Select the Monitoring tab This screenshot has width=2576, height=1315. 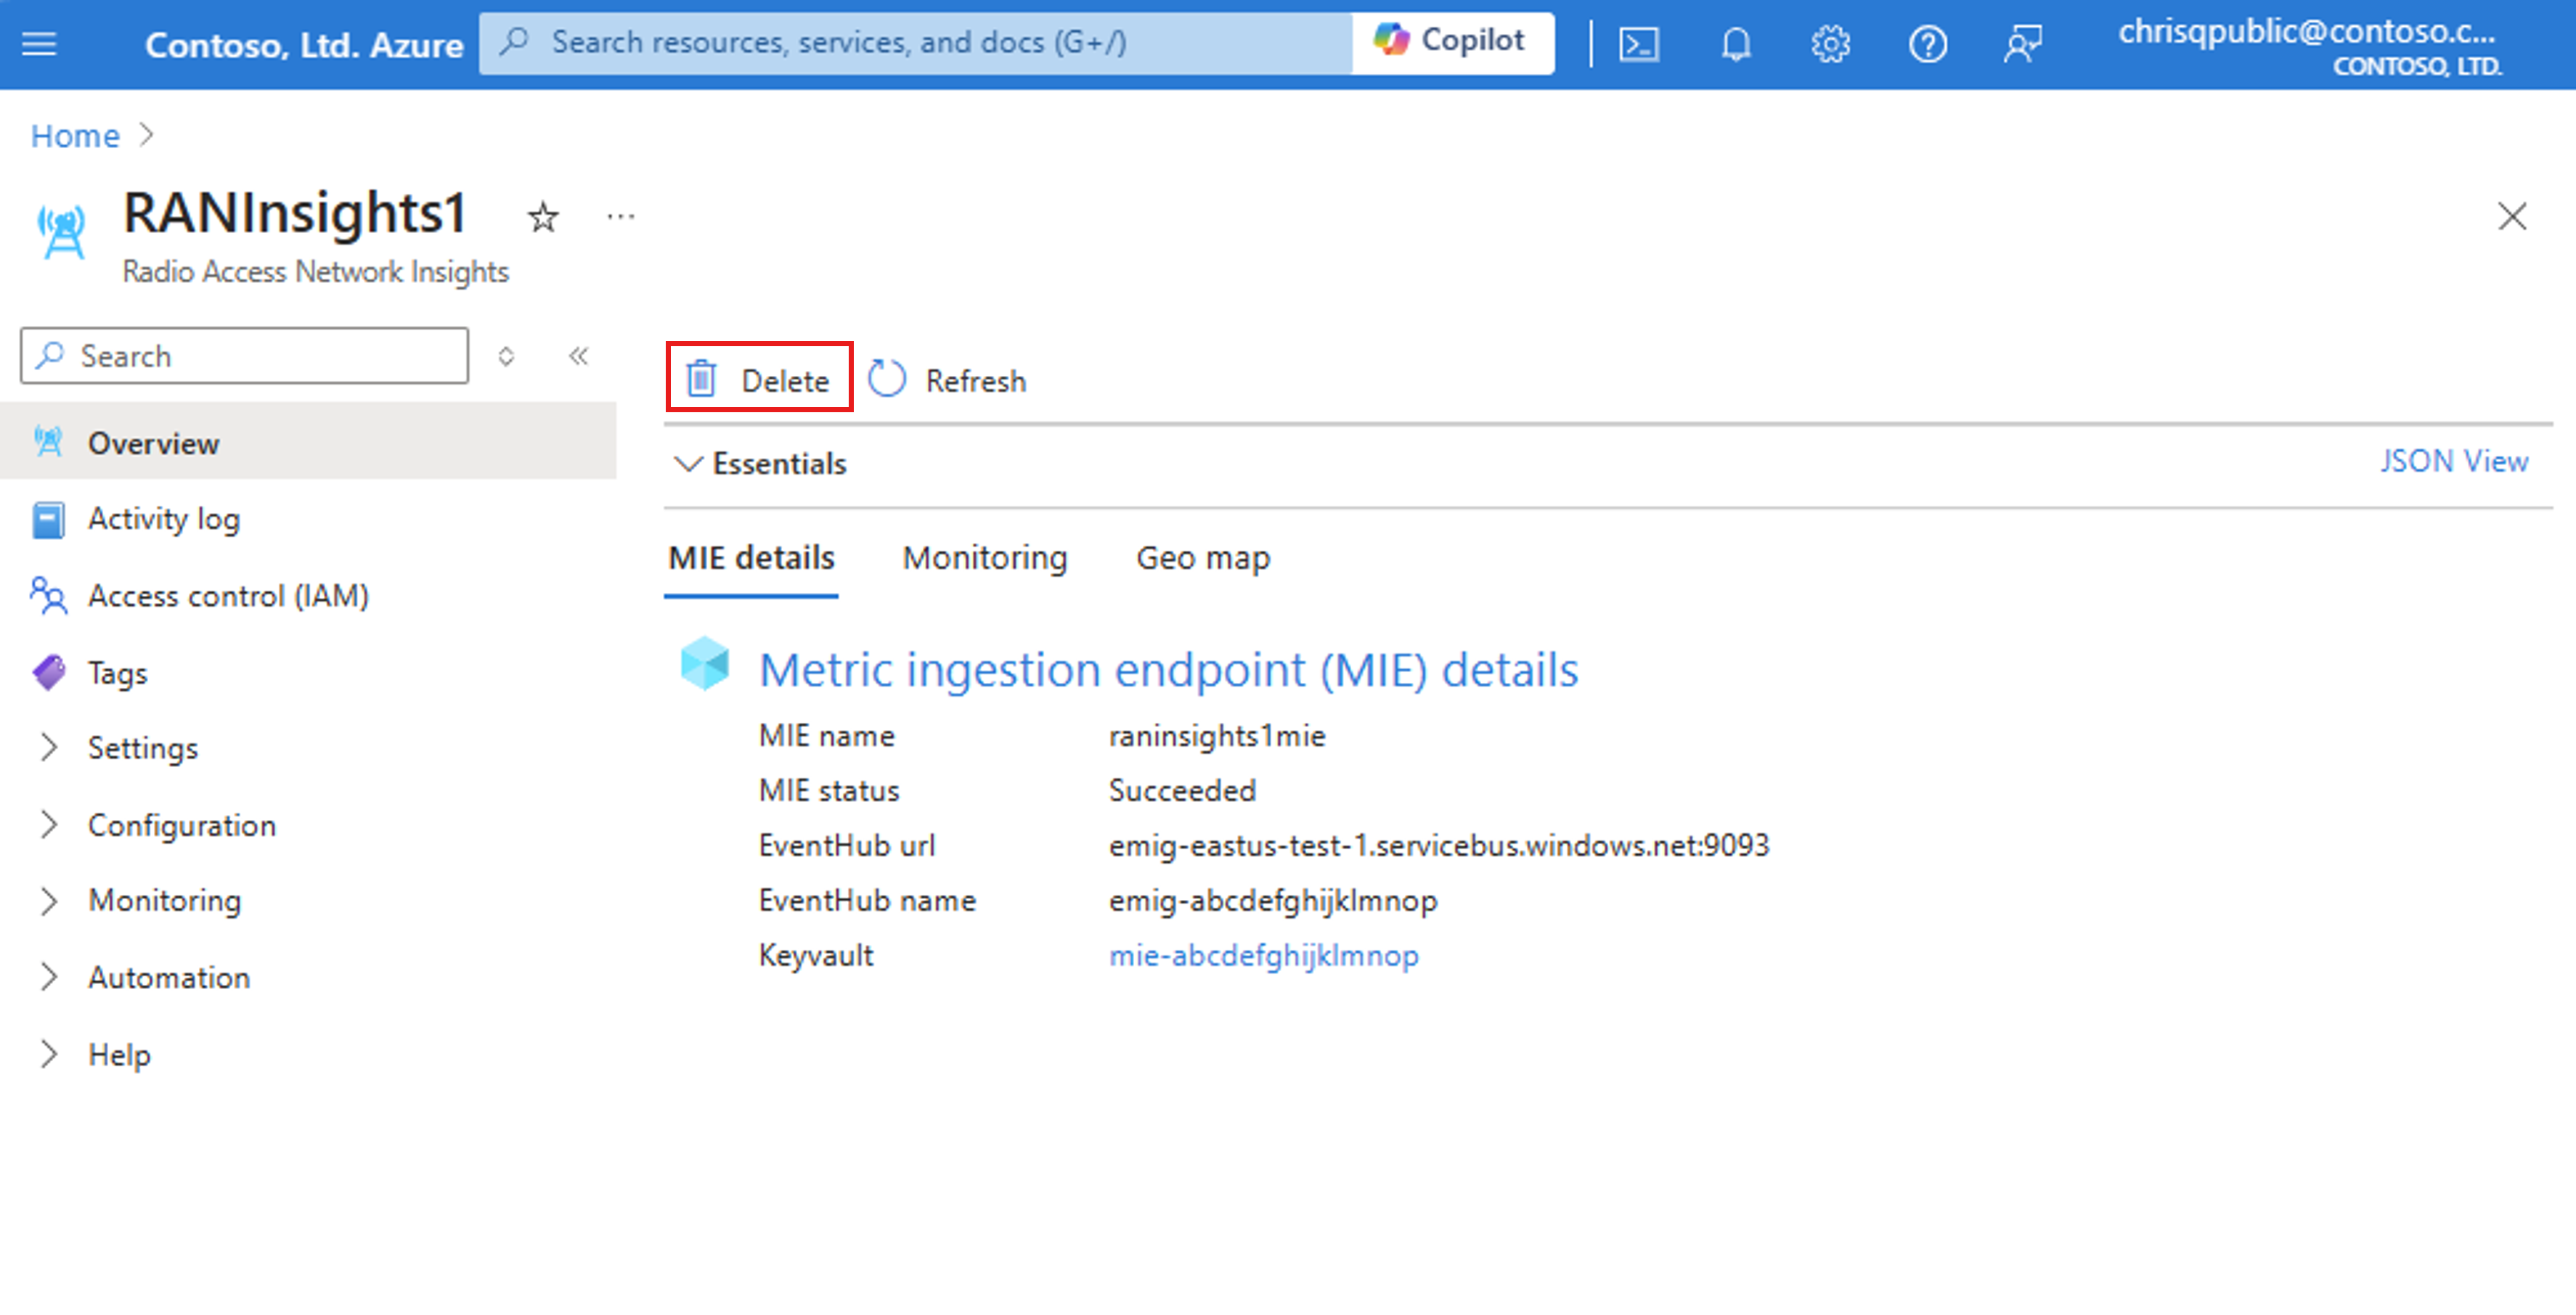click(983, 557)
